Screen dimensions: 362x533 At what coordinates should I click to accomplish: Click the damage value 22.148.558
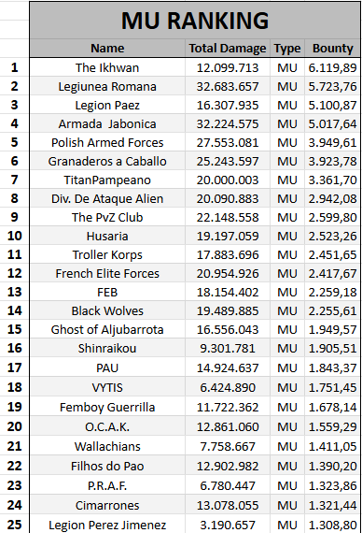pos(228,217)
